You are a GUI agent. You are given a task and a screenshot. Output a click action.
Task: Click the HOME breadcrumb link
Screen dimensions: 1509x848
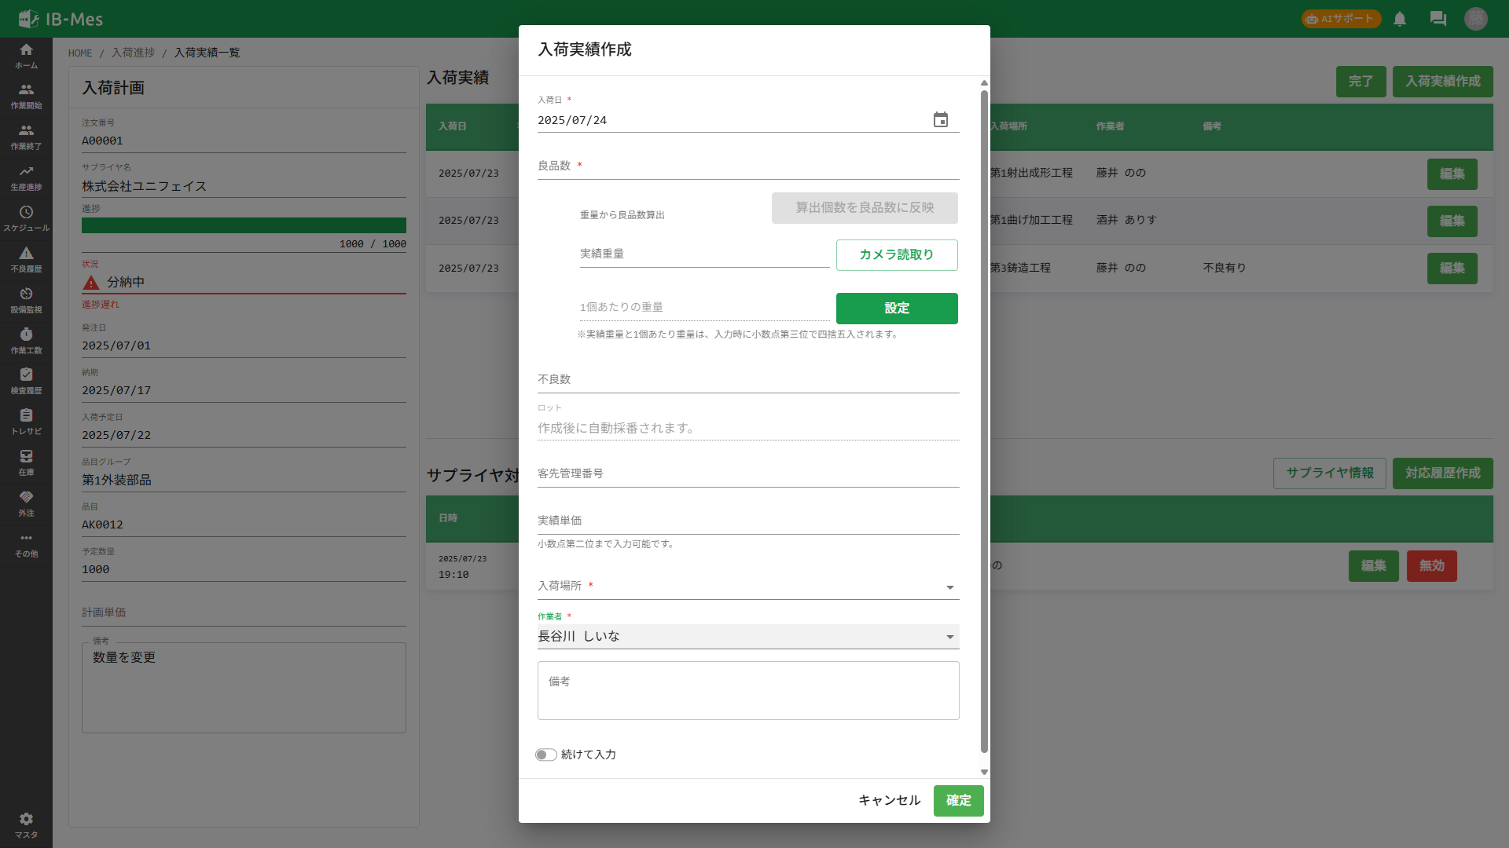[x=79, y=53]
